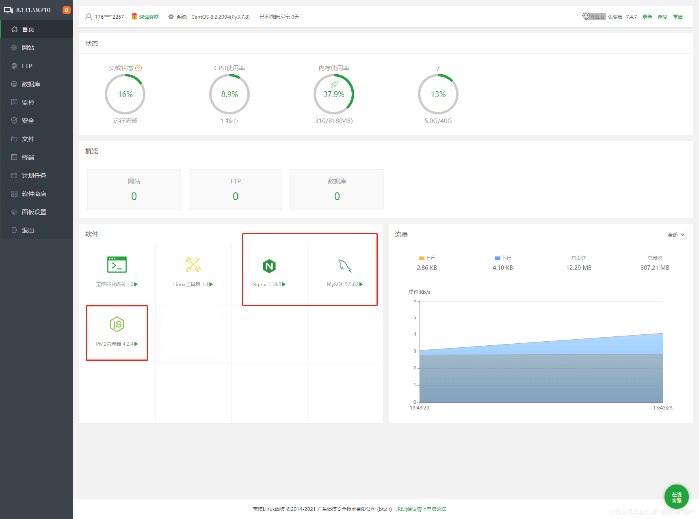Open the FTP overview card showing 0
The height and width of the screenshot is (519, 699).
click(236, 190)
